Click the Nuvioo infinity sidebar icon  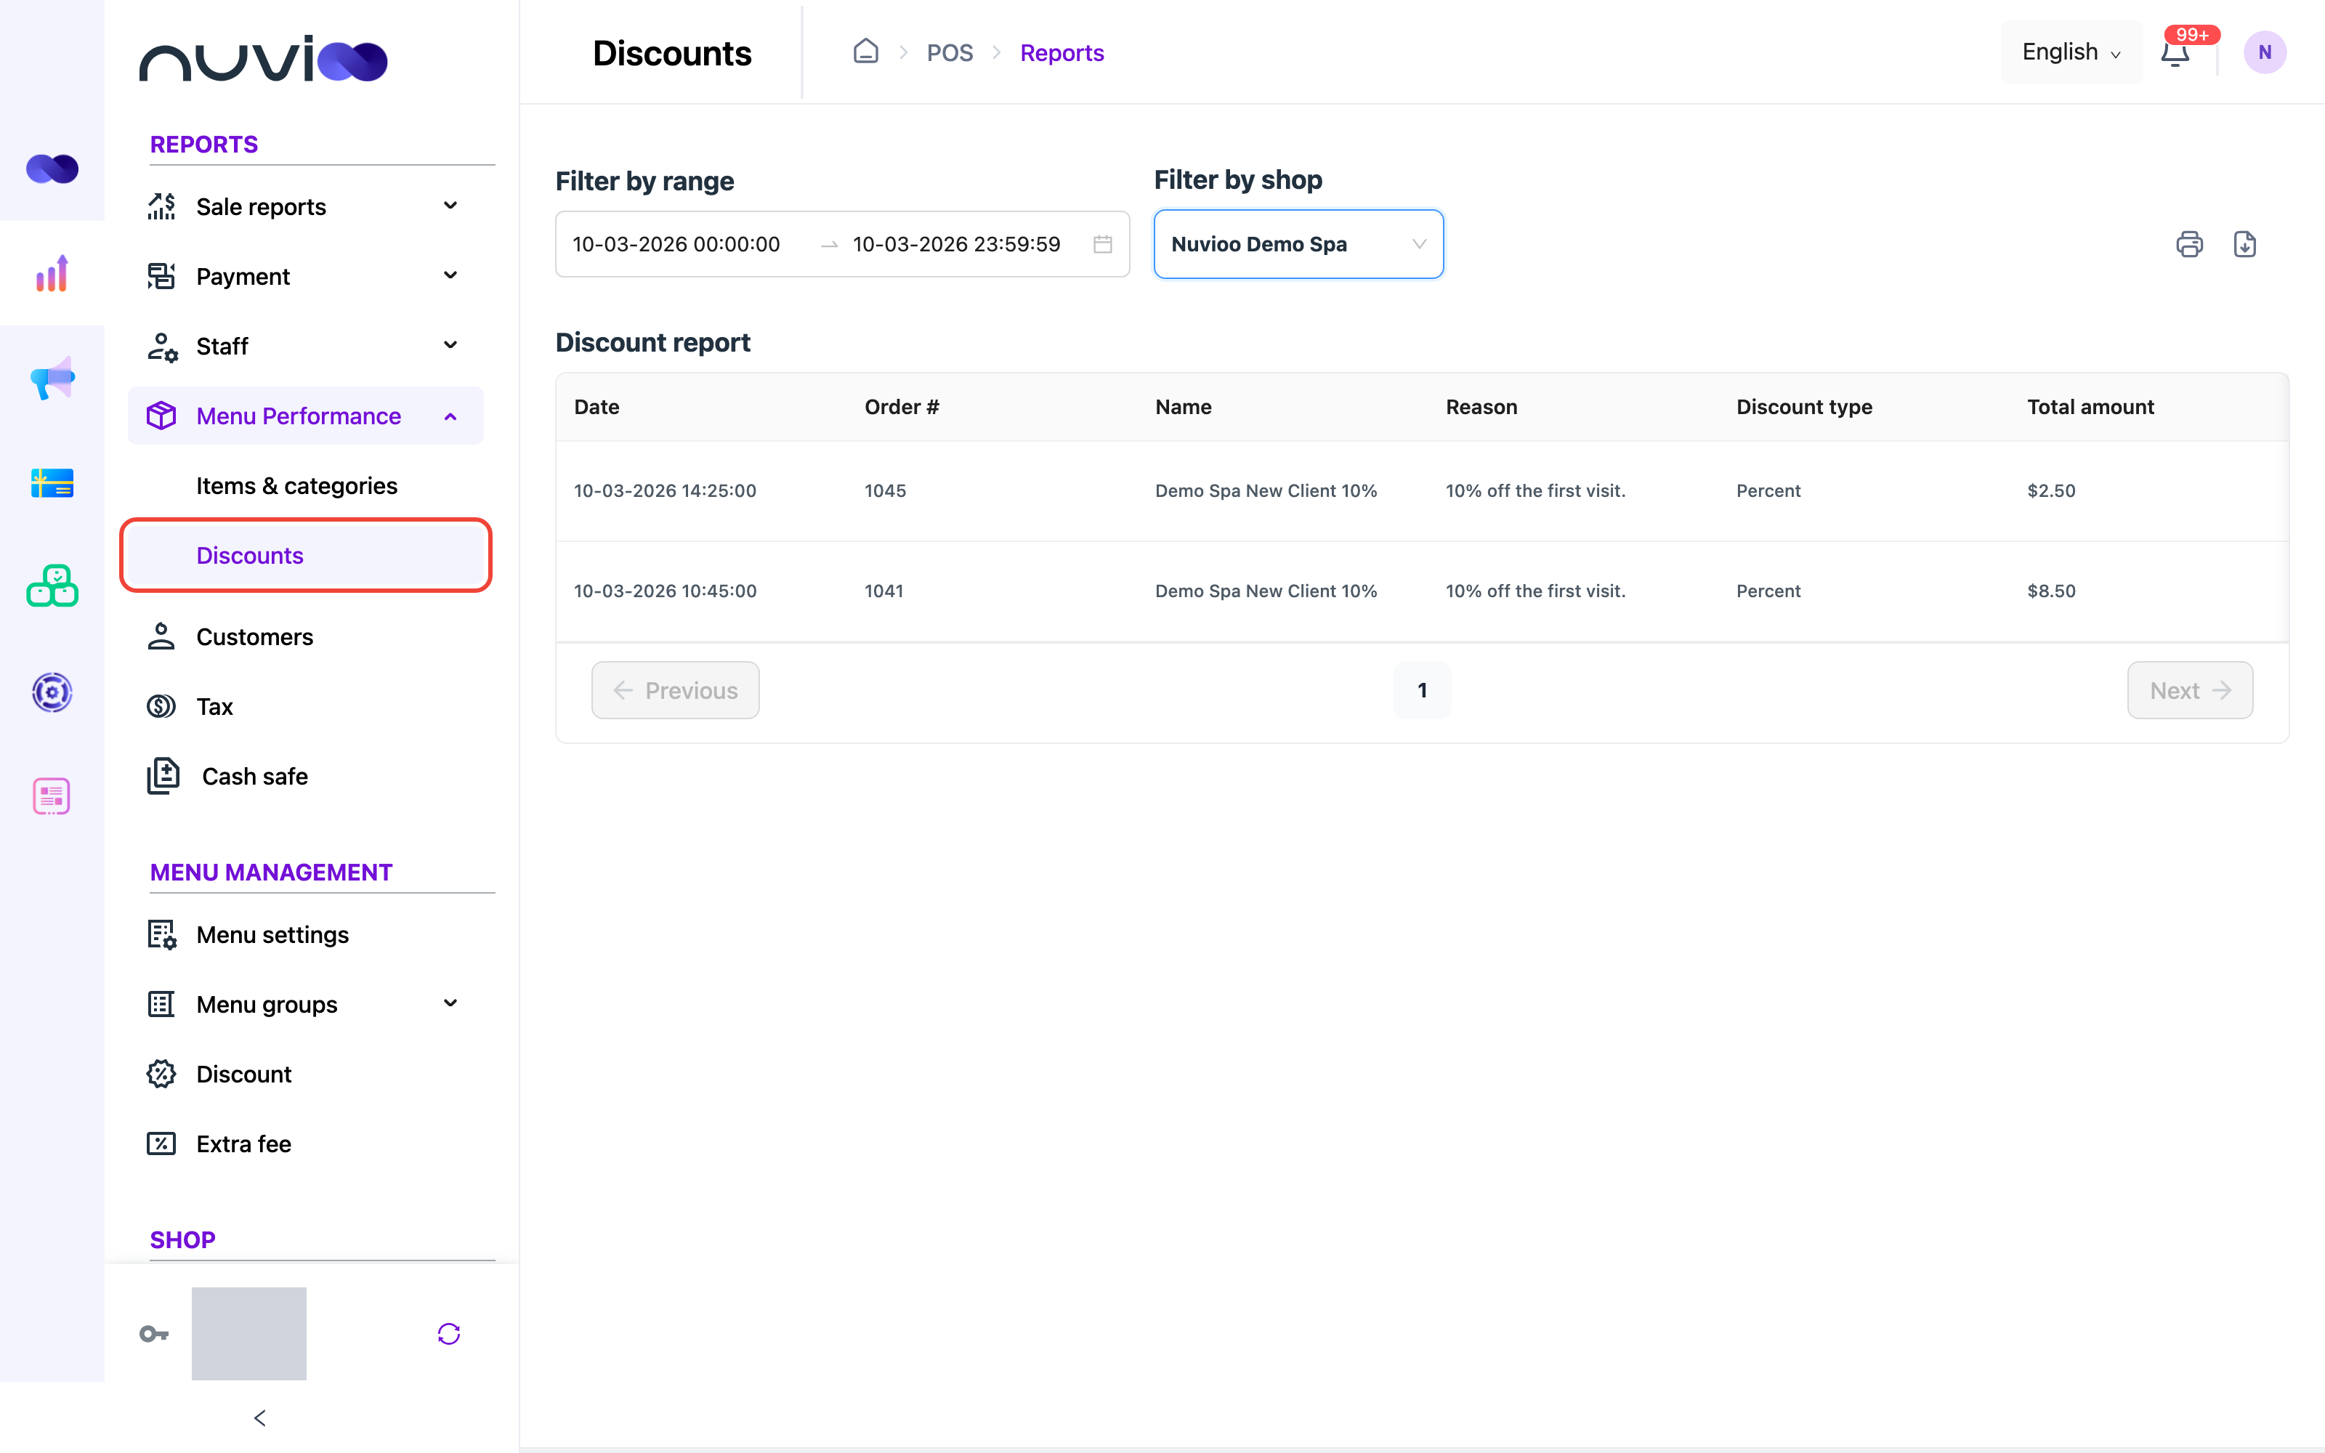tap(52, 169)
